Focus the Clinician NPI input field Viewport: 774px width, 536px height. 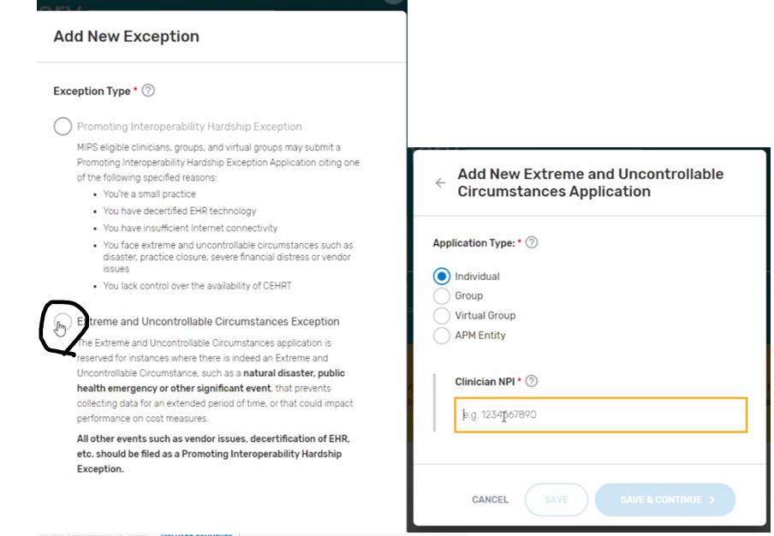[x=601, y=414]
